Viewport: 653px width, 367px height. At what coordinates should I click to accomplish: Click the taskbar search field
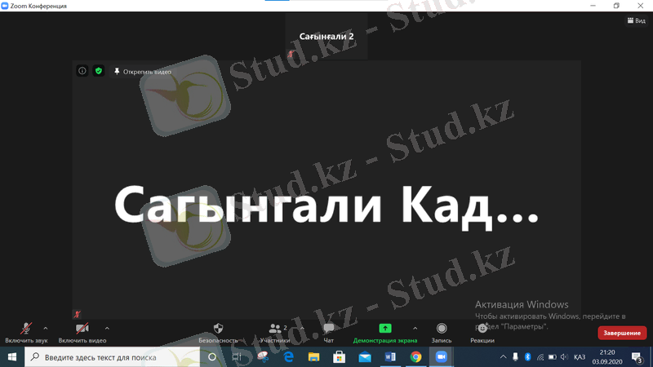tap(113, 357)
